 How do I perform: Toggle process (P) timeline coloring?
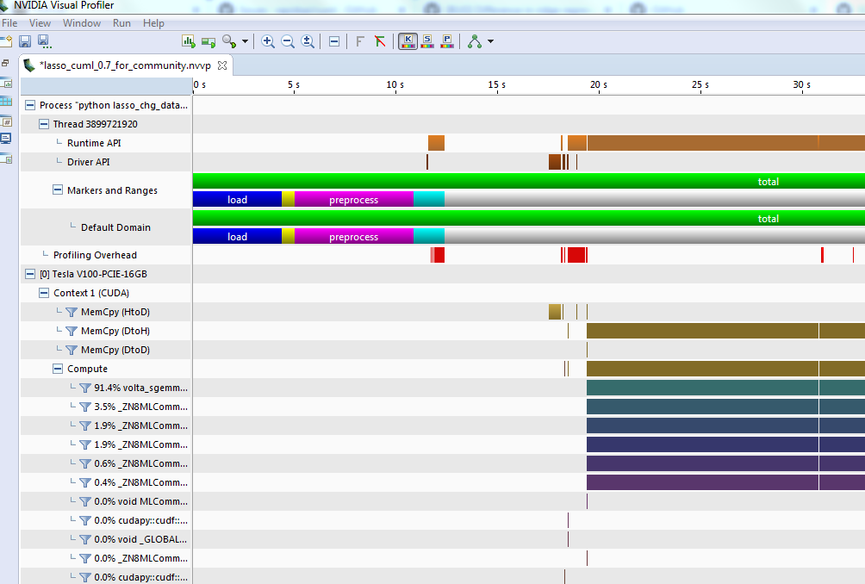click(x=447, y=41)
